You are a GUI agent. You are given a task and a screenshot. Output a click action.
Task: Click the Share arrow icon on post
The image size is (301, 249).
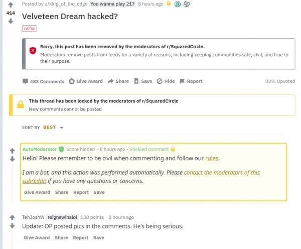click(x=111, y=81)
